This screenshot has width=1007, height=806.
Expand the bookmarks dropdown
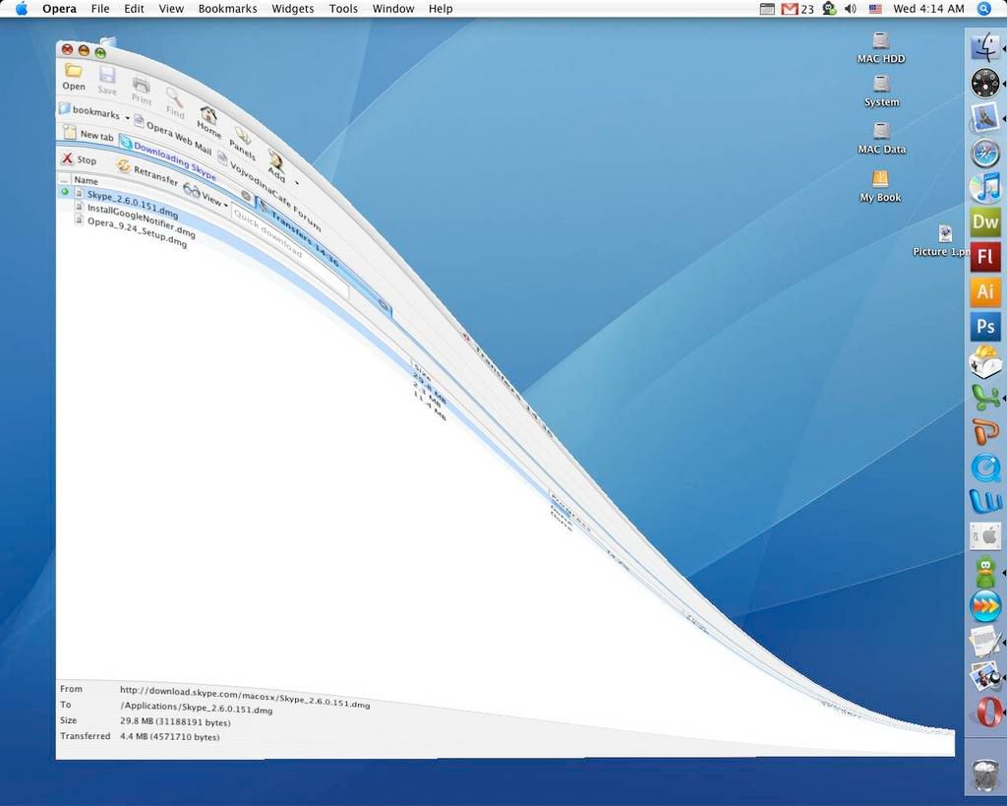click(127, 117)
